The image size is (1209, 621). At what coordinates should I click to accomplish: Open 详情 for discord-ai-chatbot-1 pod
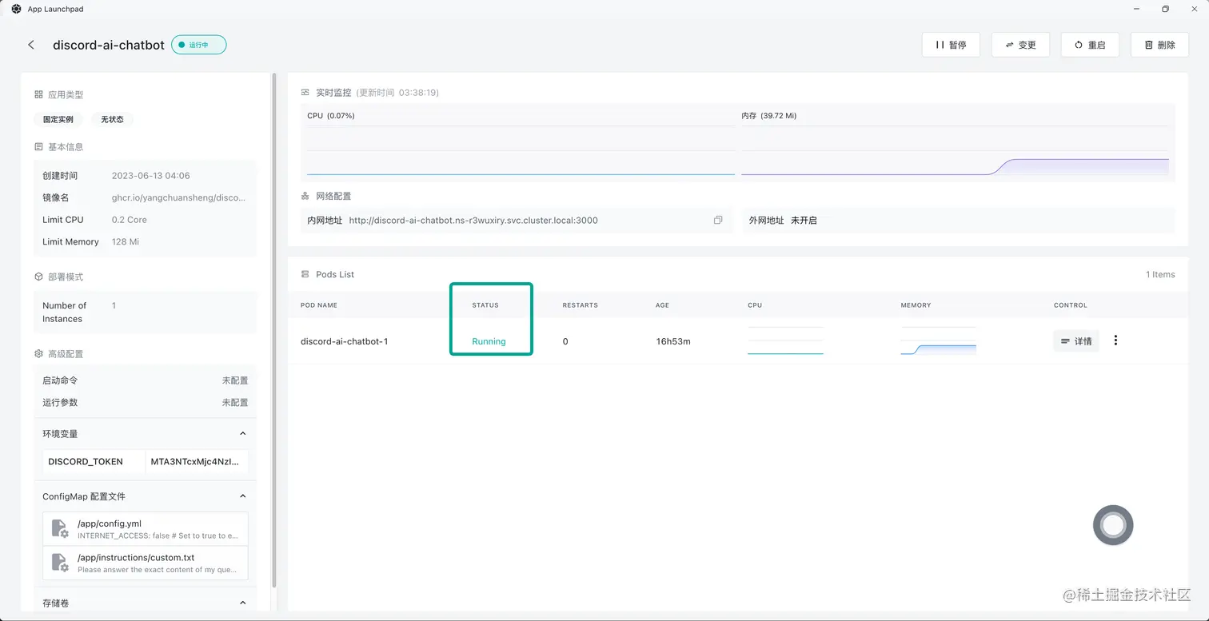(1076, 341)
